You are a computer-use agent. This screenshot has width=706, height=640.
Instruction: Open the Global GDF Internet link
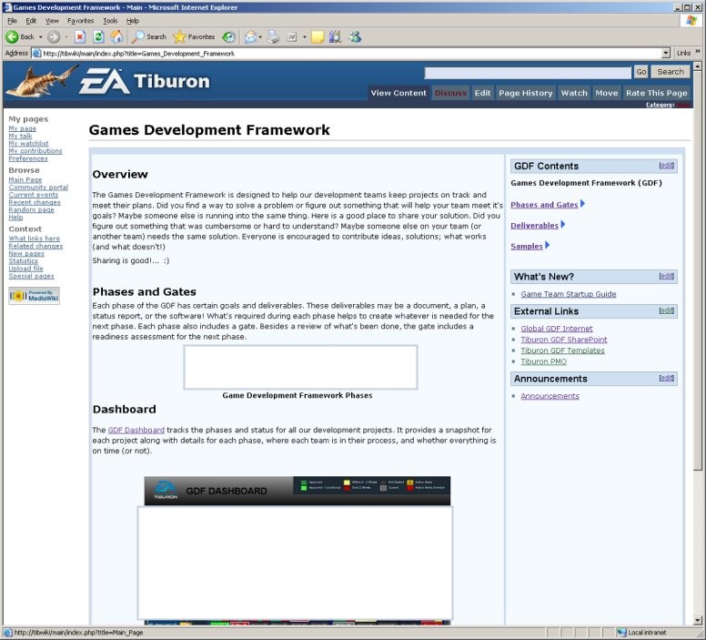pyautogui.click(x=557, y=329)
